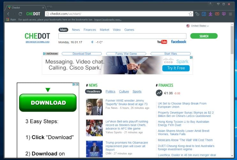Open Hong Kong Tycoon Li article
This screenshot has height=160, width=237.
point(183,123)
